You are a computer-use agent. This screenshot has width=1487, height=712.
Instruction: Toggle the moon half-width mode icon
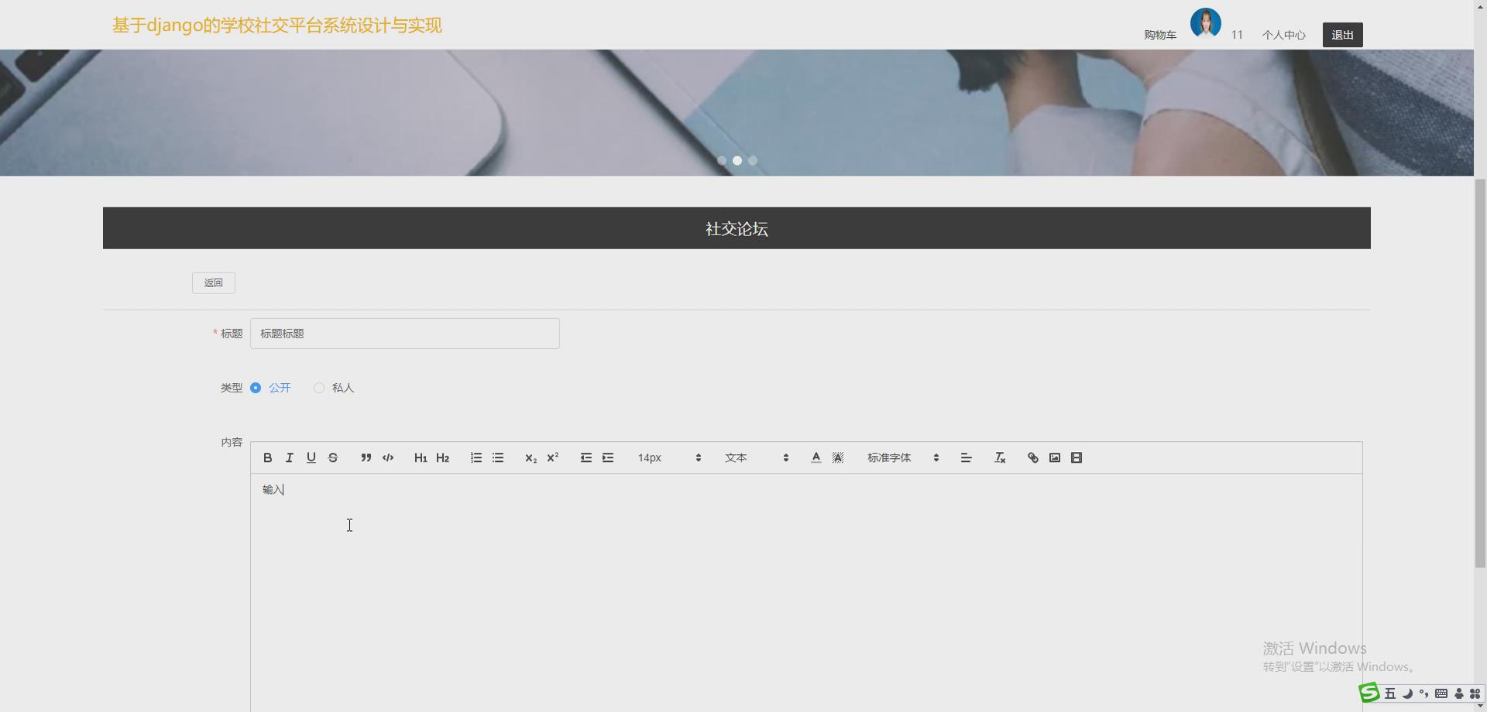click(1407, 693)
